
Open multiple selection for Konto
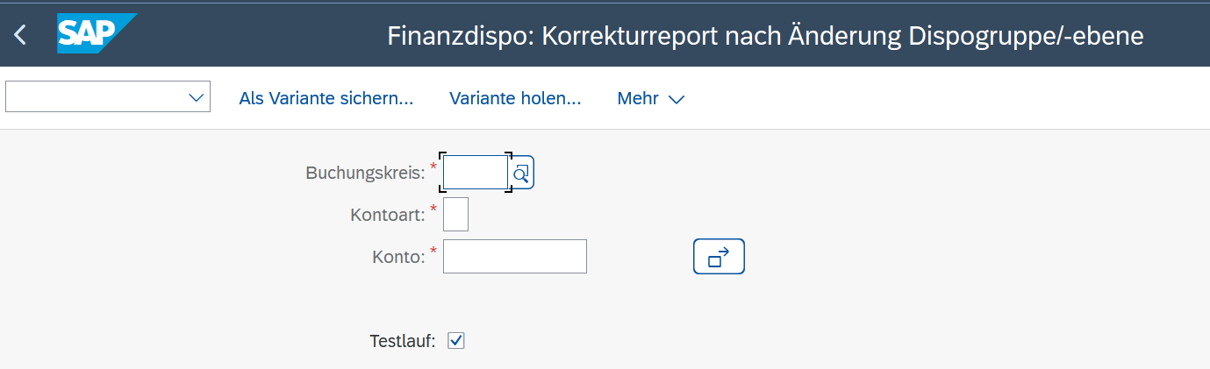(719, 256)
